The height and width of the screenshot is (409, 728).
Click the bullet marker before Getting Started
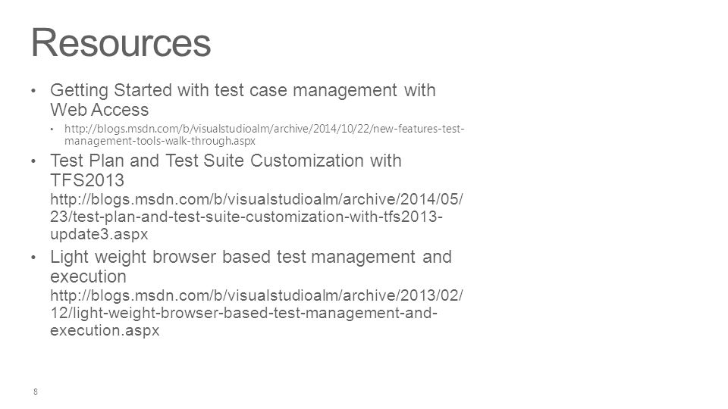pos(33,90)
